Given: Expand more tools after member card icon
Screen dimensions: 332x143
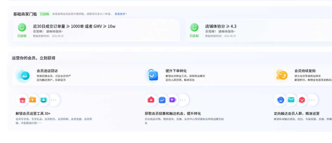Looking at the screenshot, I should (x=53, y=100).
